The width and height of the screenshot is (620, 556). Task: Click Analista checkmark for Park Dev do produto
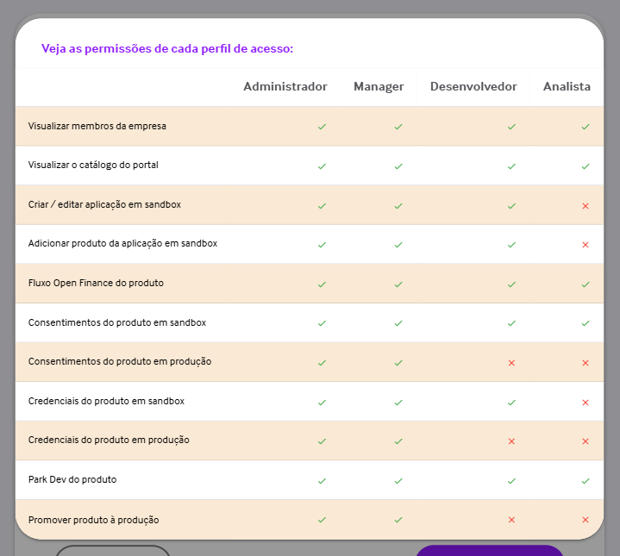[x=586, y=481]
